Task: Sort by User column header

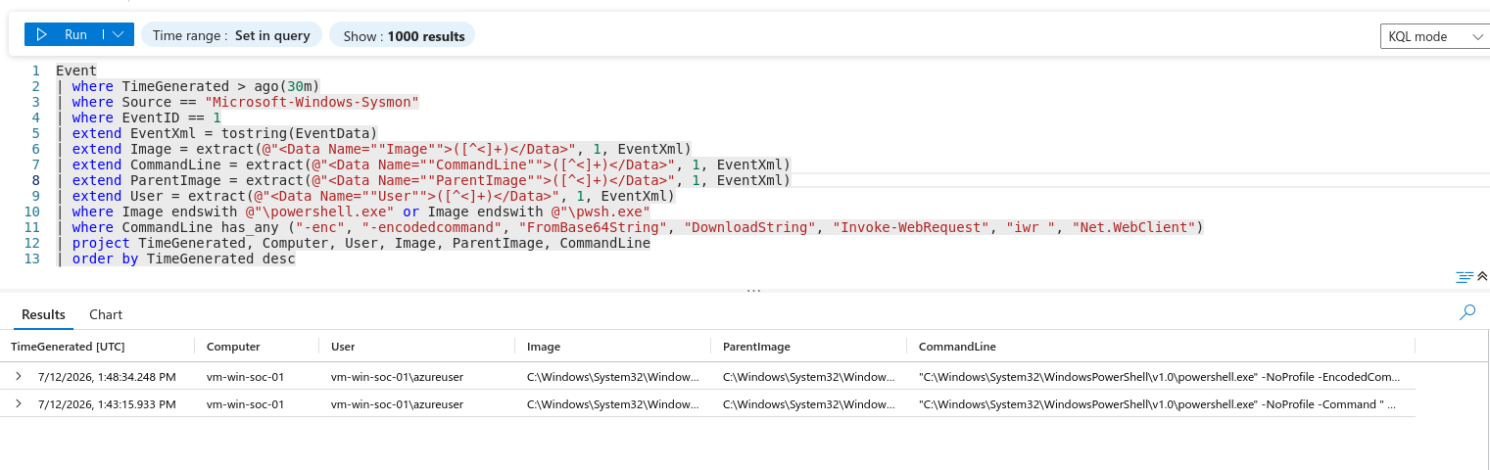Action: pos(343,347)
